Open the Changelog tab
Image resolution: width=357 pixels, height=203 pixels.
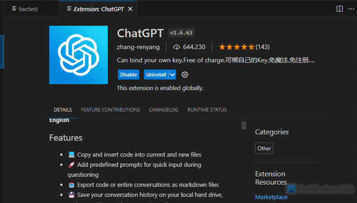[164, 110]
